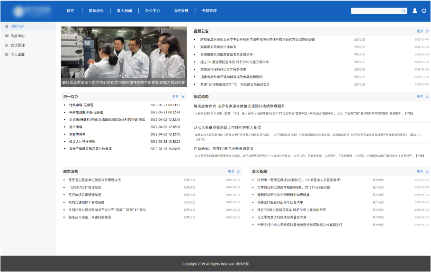Select 信息中心 in the sidebar
431x272 pixels.
28,36
